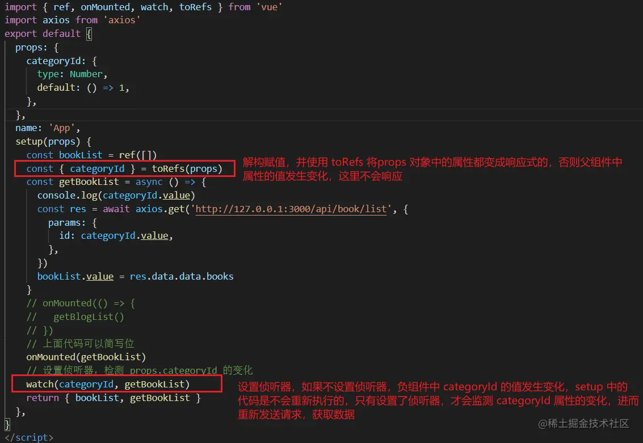This screenshot has width=643, height=443.
Task: Place cursor on 'export default' line
Action: pos(48,33)
